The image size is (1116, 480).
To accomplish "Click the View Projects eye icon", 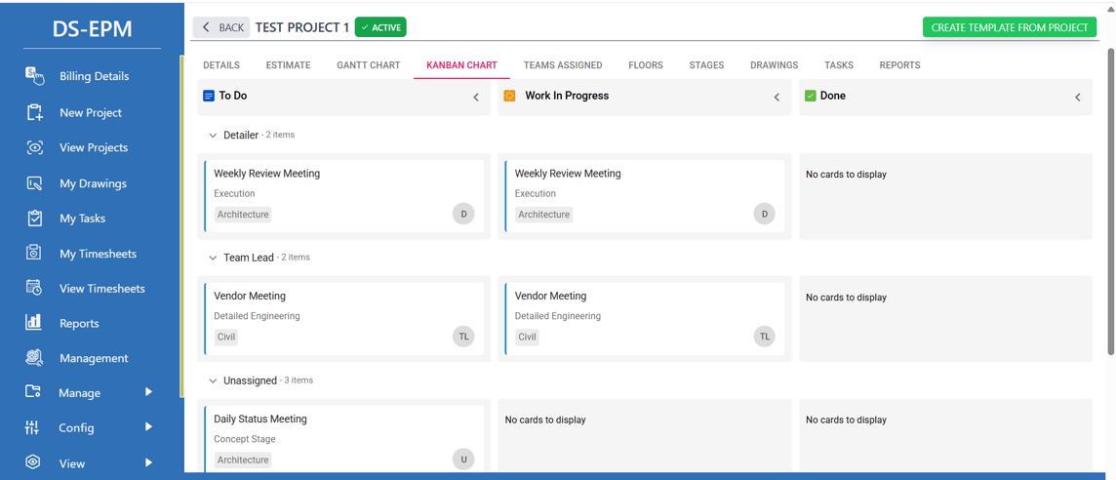I will point(34,147).
